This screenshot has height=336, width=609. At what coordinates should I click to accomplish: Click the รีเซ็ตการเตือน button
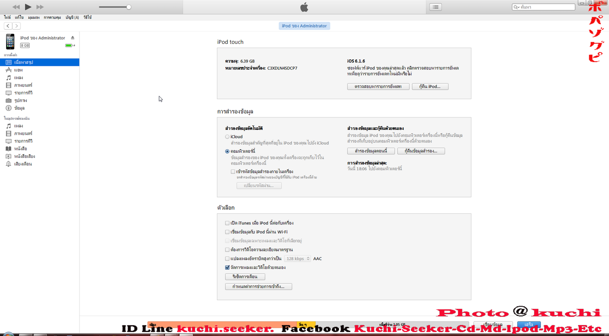pos(245,277)
